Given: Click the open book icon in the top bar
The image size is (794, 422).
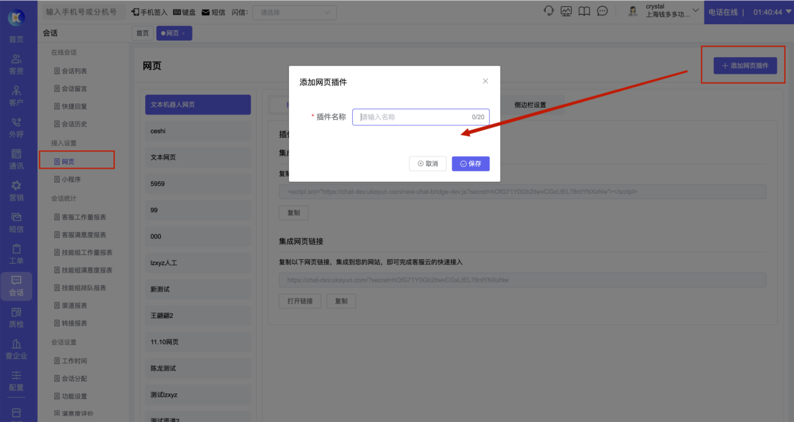Looking at the screenshot, I should (584, 11).
